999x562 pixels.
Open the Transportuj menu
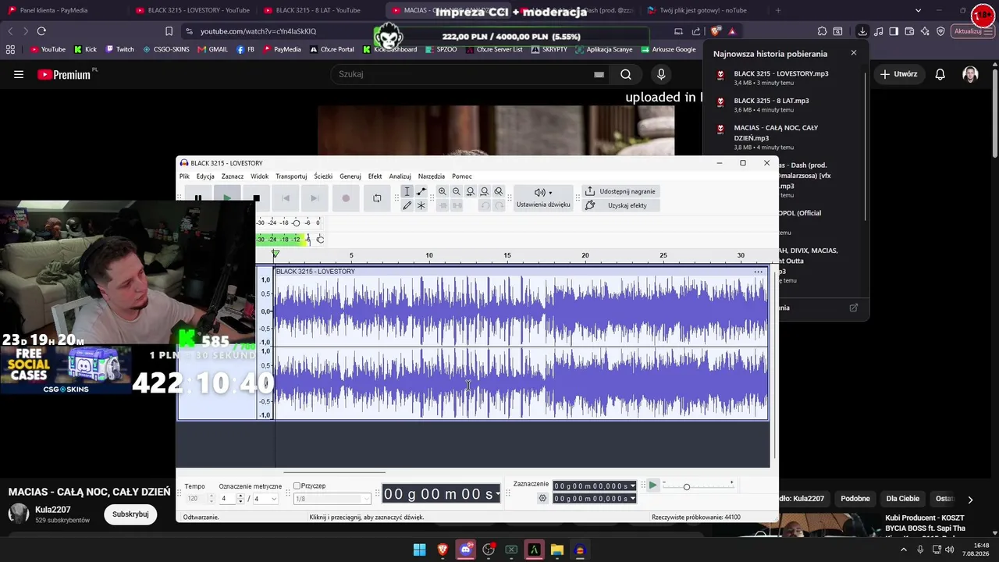pyautogui.click(x=291, y=176)
